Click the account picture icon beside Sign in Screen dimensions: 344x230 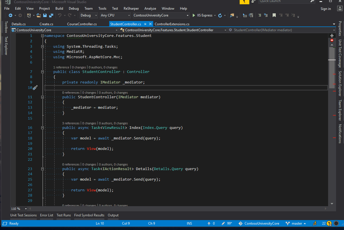[340, 9]
